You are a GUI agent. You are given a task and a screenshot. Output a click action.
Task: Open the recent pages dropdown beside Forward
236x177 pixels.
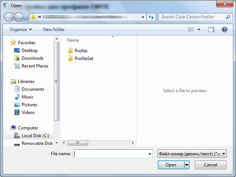[26, 17]
